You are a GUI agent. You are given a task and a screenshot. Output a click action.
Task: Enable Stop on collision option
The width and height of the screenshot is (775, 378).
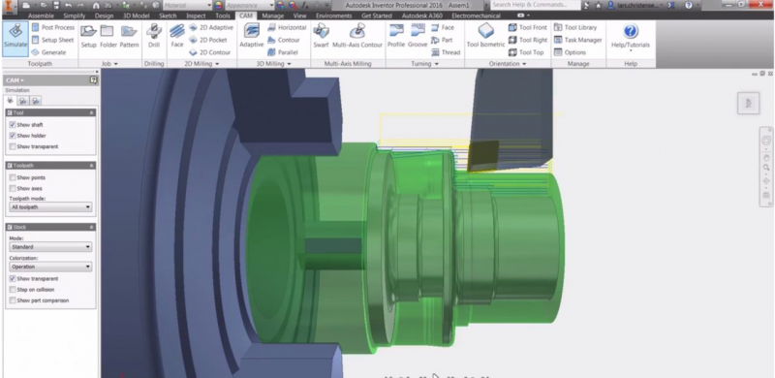13,290
